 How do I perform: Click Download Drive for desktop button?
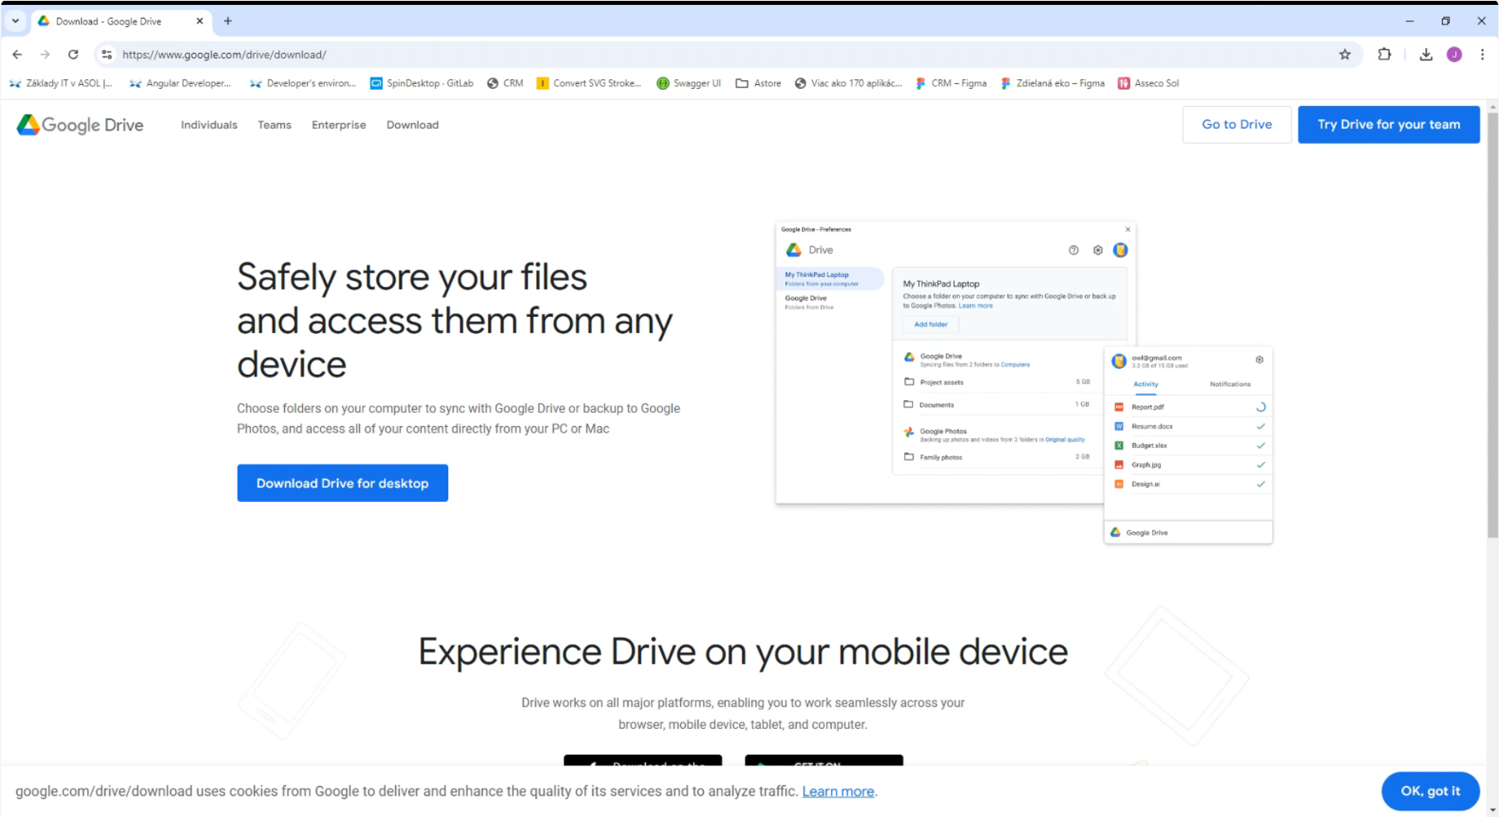tap(342, 483)
